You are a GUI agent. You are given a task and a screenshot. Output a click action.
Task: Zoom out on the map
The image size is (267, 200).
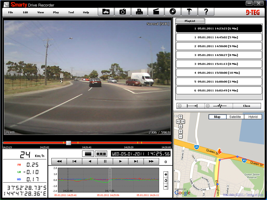[180, 136]
